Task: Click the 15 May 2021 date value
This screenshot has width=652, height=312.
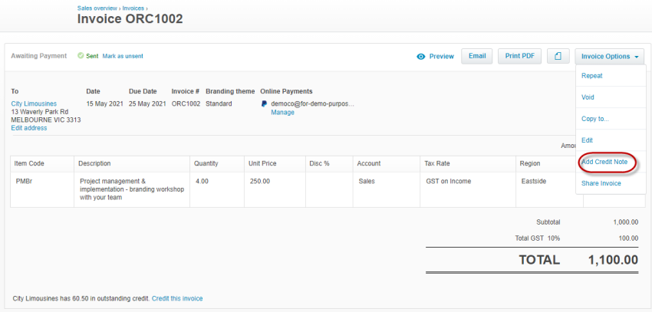Action: pyautogui.click(x=105, y=103)
